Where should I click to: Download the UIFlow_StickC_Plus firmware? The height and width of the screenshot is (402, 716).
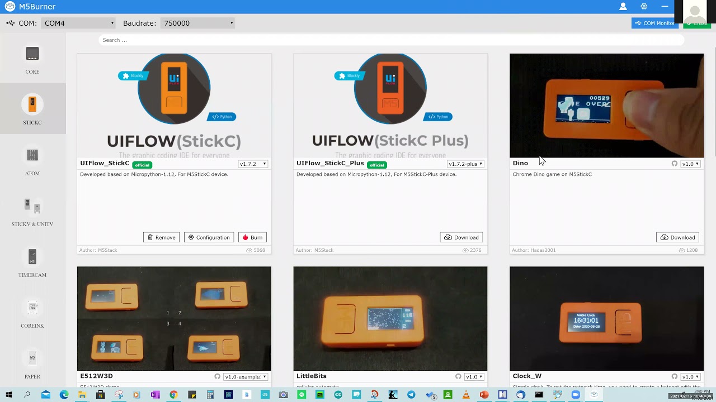coord(461,237)
